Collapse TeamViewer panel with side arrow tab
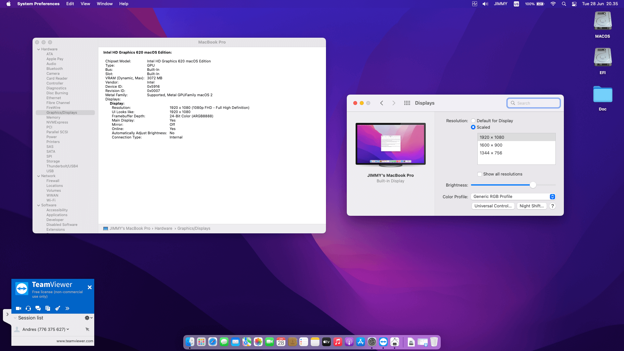Viewport: 624px width, 351px height. pos(7,314)
